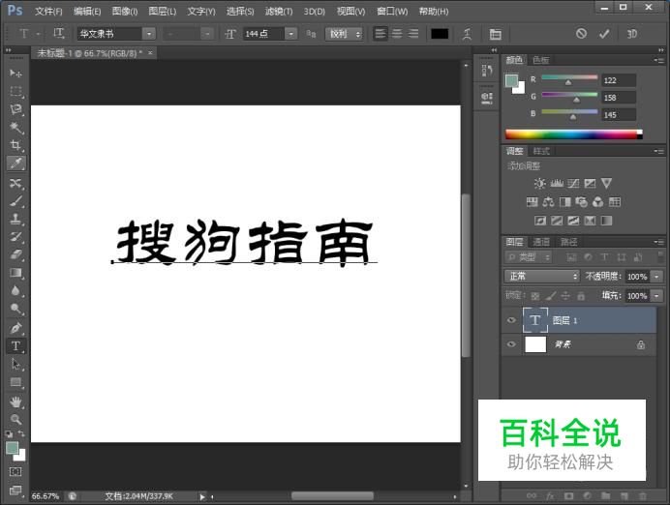Image resolution: width=670 pixels, height=505 pixels.
Task: Click the color spectrum ramp
Action: coord(573,134)
